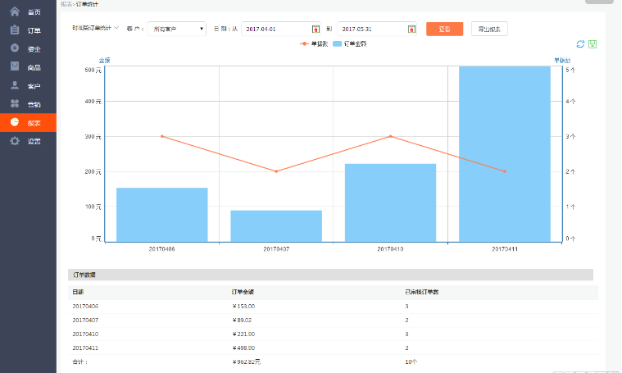The height and width of the screenshot is (373, 622).
Task: Open end date calendar picker icon
Action: click(411, 30)
